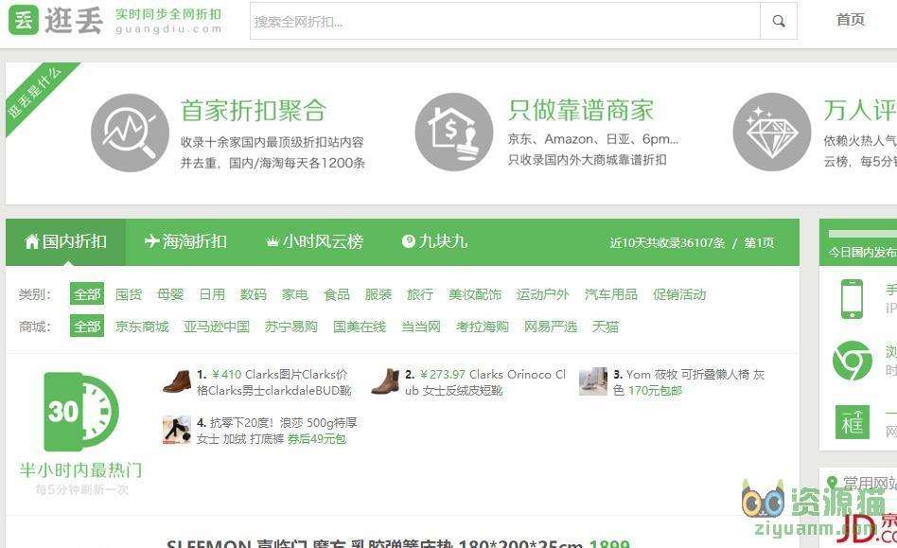
Task: Filter category by 美妆配饰
Action: tap(475, 294)
